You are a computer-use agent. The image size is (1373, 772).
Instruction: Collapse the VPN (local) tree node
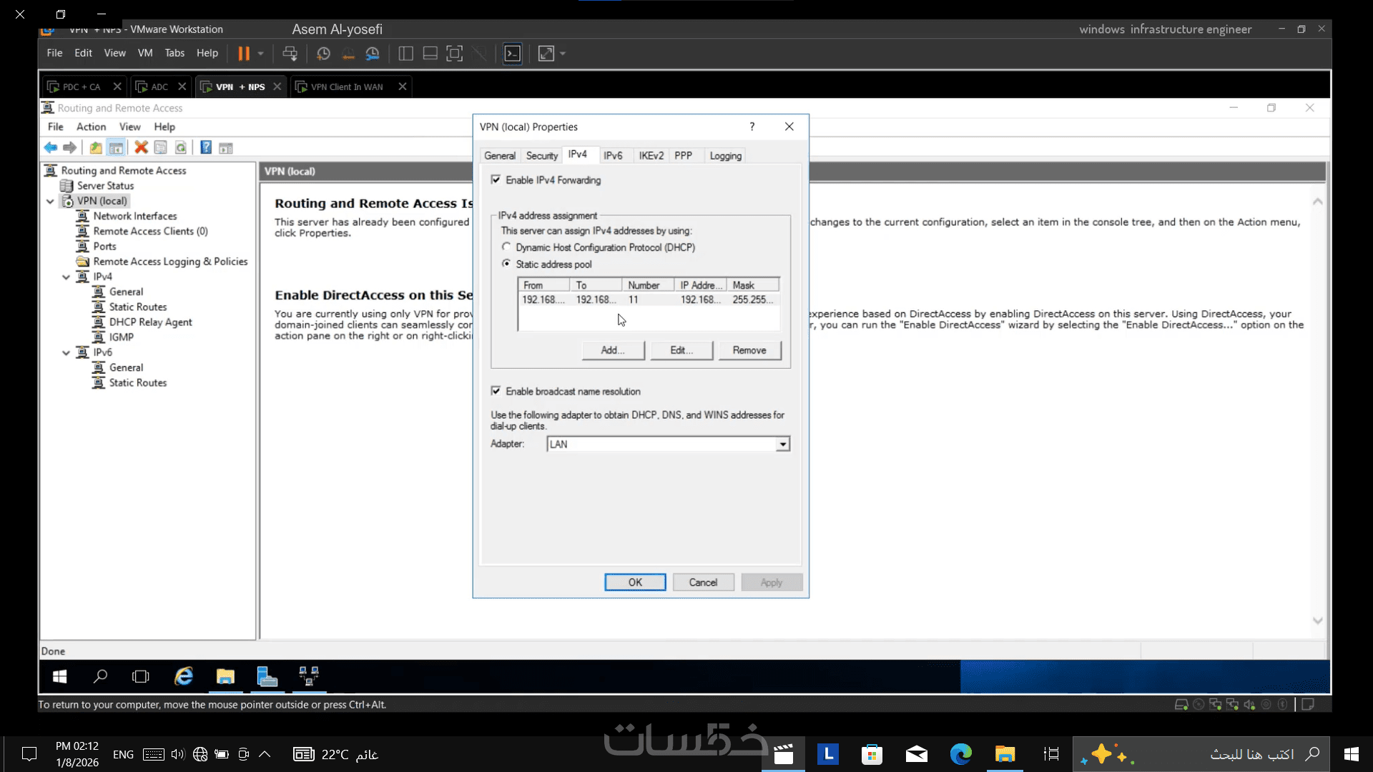[50, 202]
